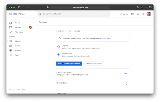The image size is (160, 102).
Task: Click the Albums sidebar icon
Action: 11,41
